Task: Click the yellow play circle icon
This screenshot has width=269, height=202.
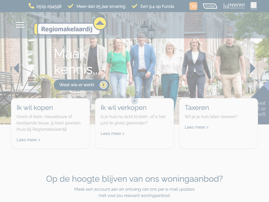Action: click(x=104, y=85)
